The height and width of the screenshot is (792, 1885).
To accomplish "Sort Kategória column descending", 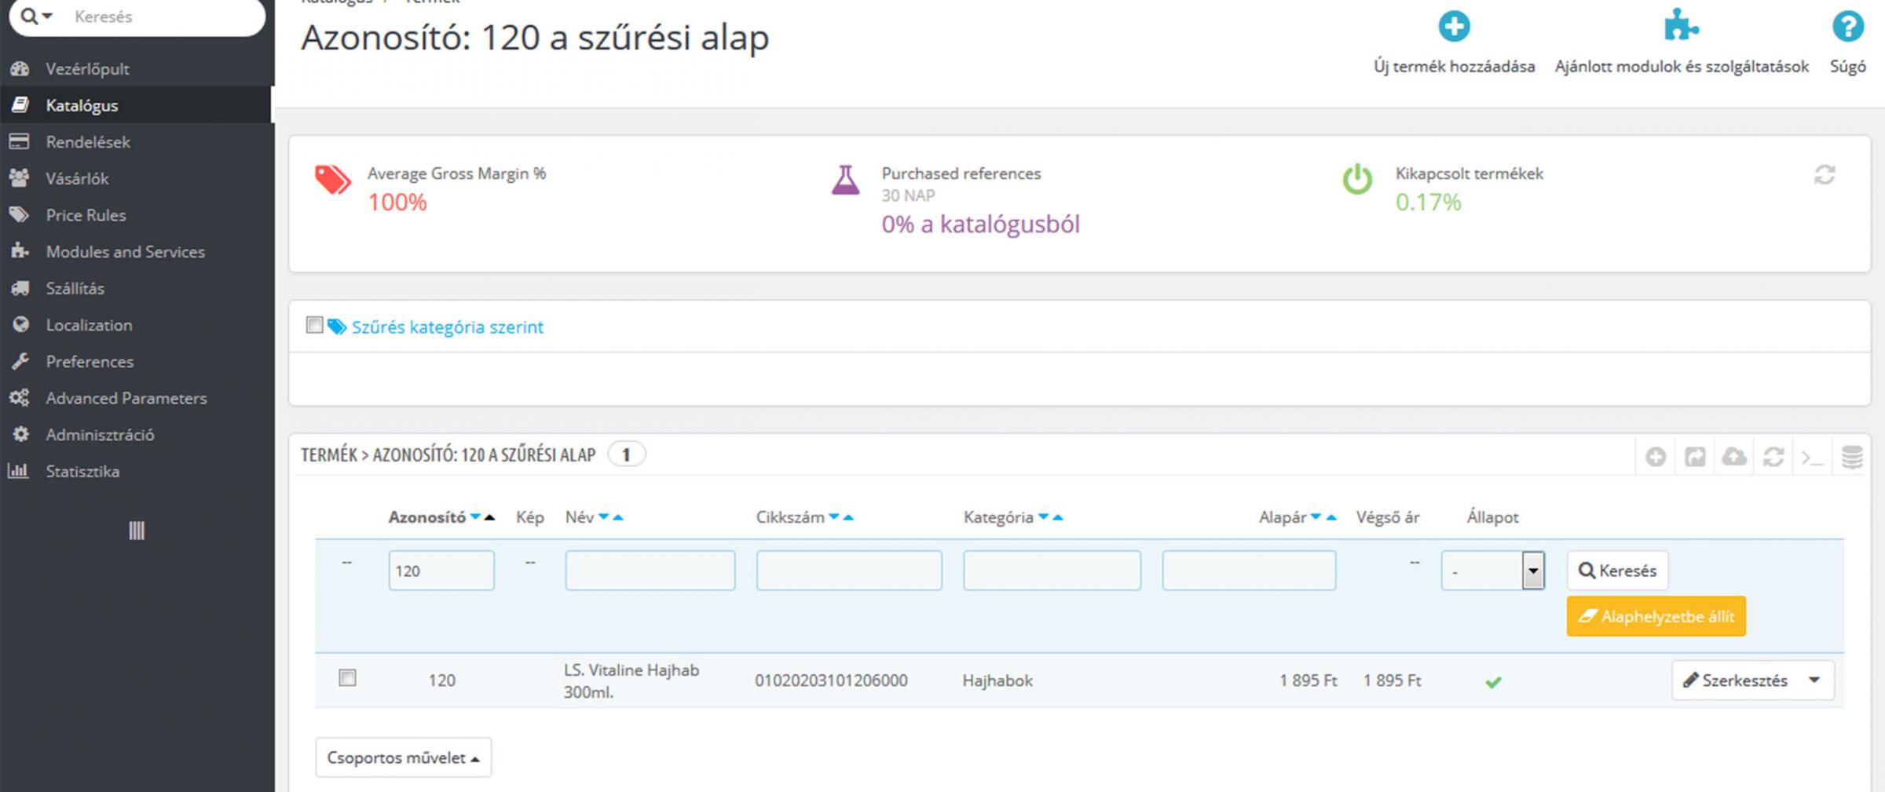I will (x=1043, y=517).
